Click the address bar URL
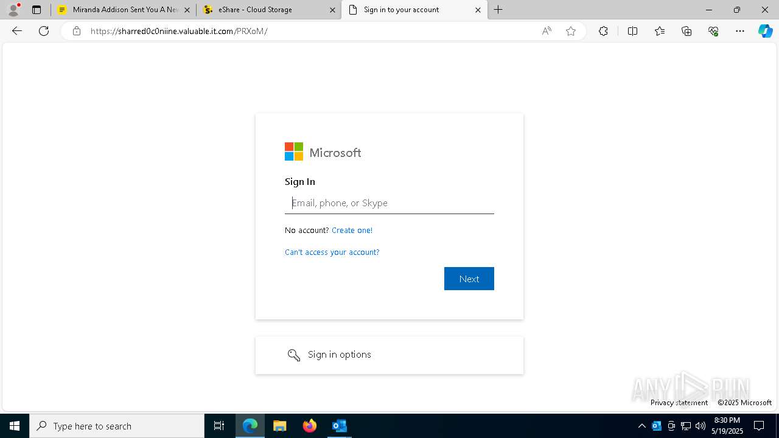This screenshot has height=438, width=779. 179,31
